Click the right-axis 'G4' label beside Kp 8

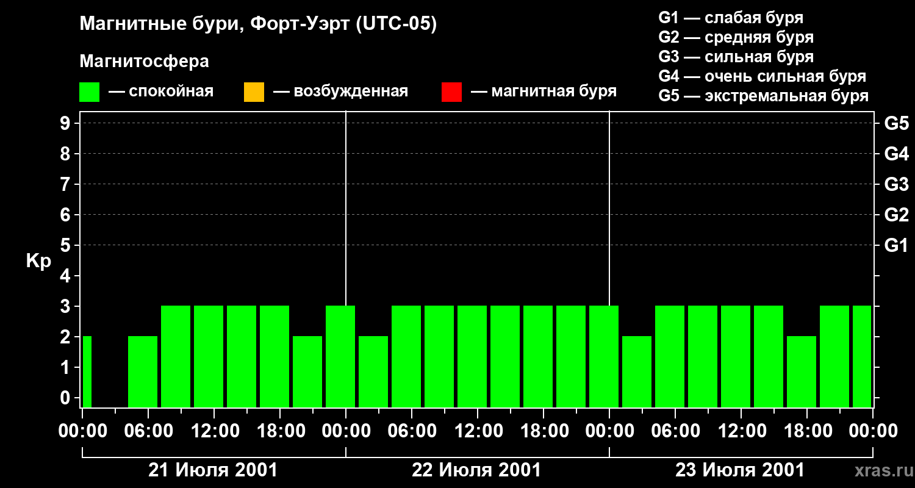(x=897, y=154)
